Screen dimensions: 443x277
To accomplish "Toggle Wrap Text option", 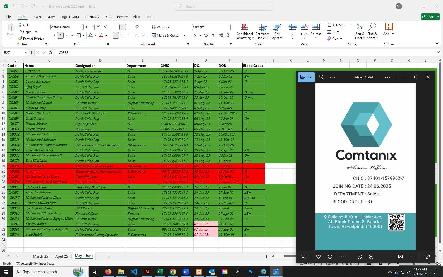I will (161, 27).
